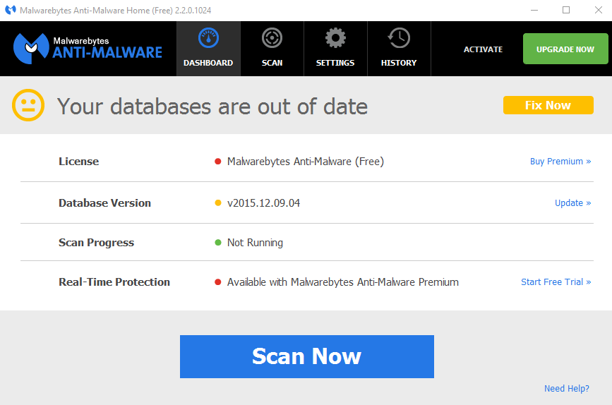Click the Start Free Trial link

[556, 282]
